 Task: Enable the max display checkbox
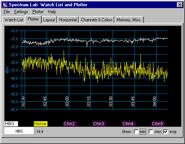151,132
